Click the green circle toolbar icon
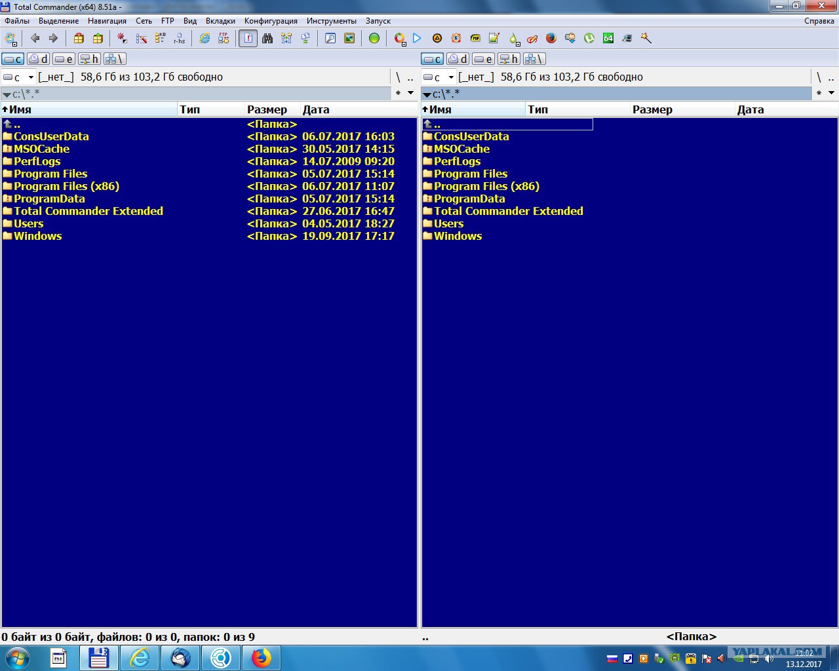Image resolution: width=839 pixels, height=671 pixels. [374, 39]
